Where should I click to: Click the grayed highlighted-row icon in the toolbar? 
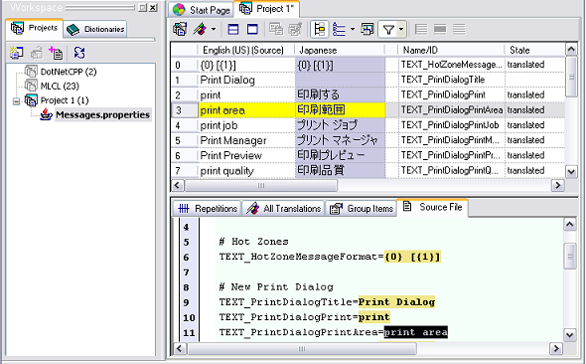[x=440, y=29]
